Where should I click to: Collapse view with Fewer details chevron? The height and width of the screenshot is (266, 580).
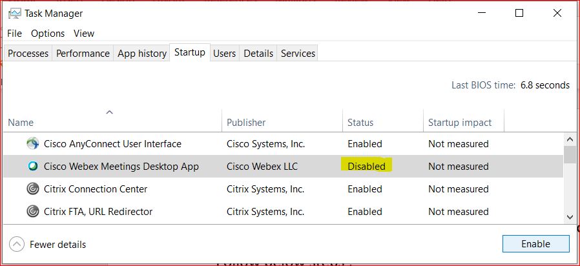17,244
